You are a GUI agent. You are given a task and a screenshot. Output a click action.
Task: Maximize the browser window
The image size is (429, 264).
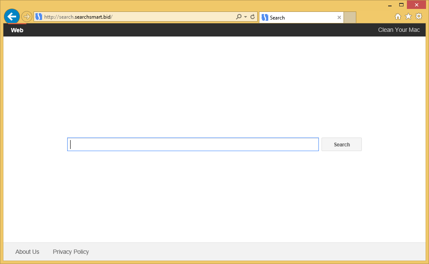tap(401, 5)
